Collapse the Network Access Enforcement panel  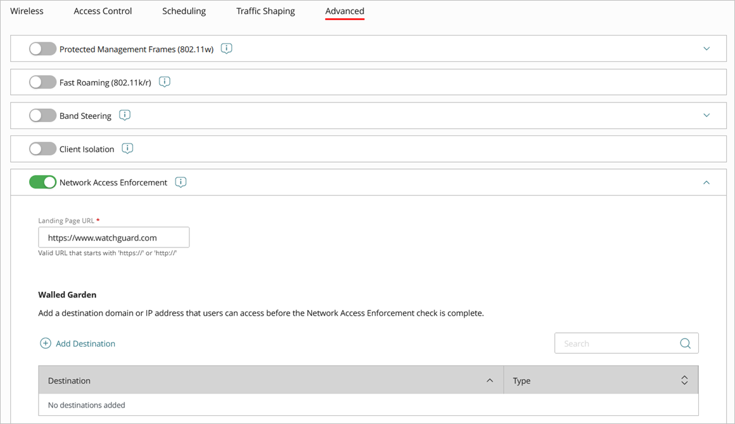(706, 182)
